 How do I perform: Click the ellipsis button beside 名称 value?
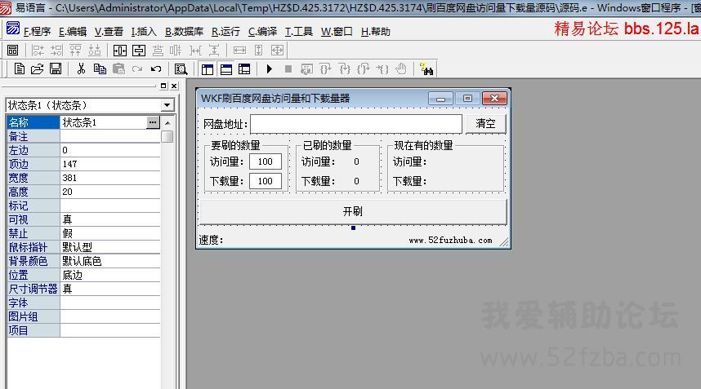(153, 122)
